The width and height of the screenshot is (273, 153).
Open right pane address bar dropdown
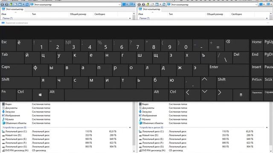(256, 5)
